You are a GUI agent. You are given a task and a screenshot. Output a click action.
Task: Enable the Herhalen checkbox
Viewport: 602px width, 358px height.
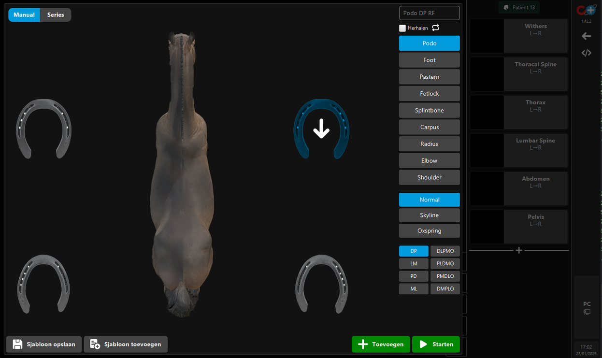pos(402,28)
